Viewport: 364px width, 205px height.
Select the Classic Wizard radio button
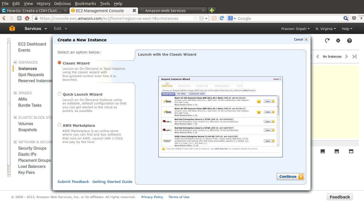tap(59, 63)
